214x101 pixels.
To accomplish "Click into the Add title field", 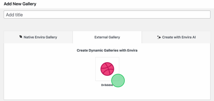I will pos(107,14).
